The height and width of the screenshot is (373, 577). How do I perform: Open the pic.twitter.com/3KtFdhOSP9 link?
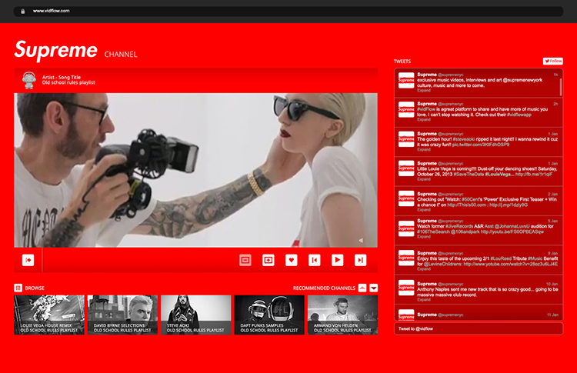coord(481,145)
